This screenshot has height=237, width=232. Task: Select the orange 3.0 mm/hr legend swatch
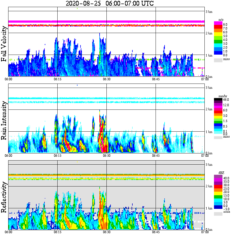pyautogui.click(x=218, y=115)
